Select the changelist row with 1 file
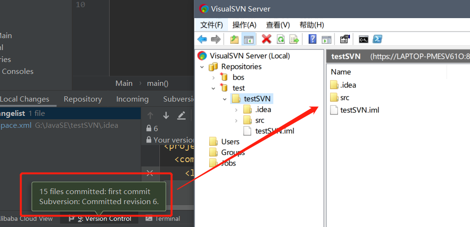This screenshot has width=470, height=227. point(70,113)
